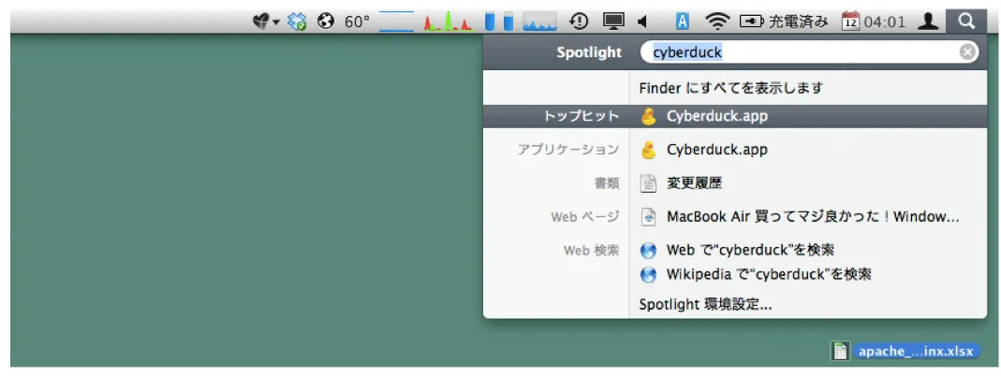Select the apache xlsx file on desktop
Screen dimensions: 1001x378
coord(914,352)
